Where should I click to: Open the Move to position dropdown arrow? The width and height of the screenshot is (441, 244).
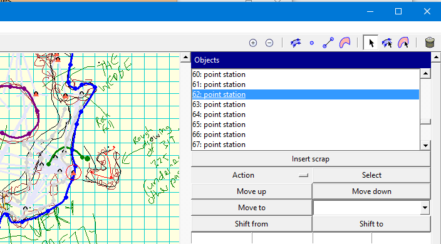coord(425,208)
